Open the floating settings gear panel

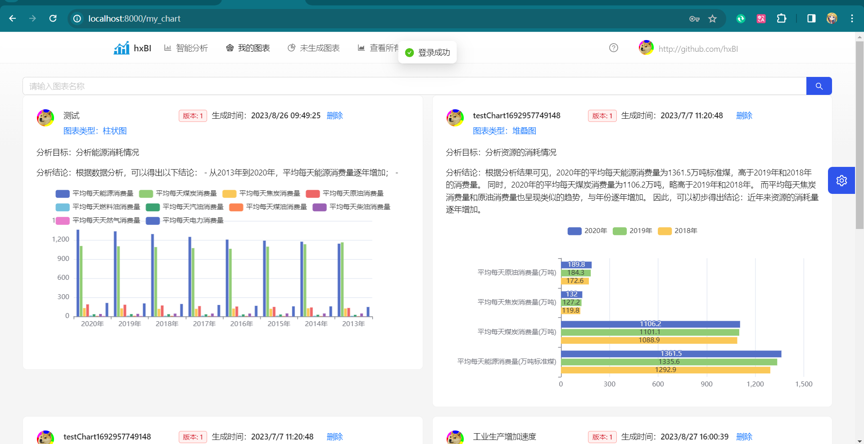tap(841, 180)
